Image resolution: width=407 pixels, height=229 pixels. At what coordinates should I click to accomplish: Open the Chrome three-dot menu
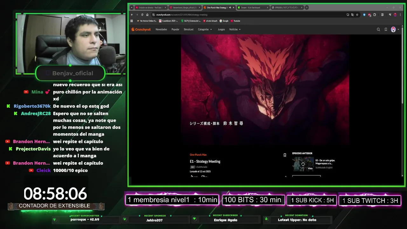(x=400, y=15)
